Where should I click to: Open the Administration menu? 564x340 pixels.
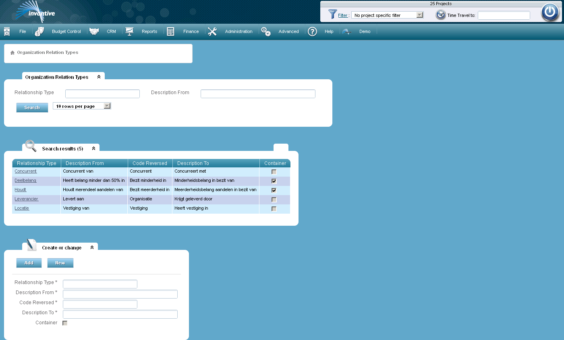click(x=238, y=31)
